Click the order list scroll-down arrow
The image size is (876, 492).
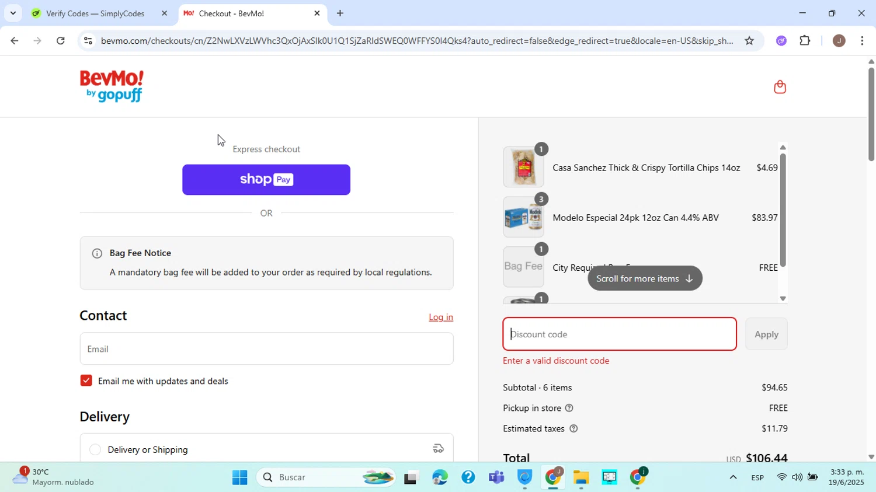783,299
